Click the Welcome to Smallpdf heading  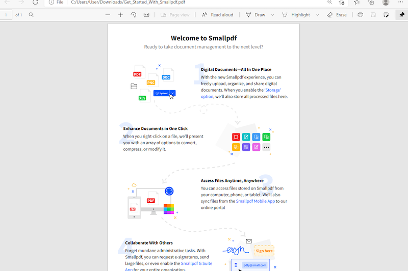[203, 38]
